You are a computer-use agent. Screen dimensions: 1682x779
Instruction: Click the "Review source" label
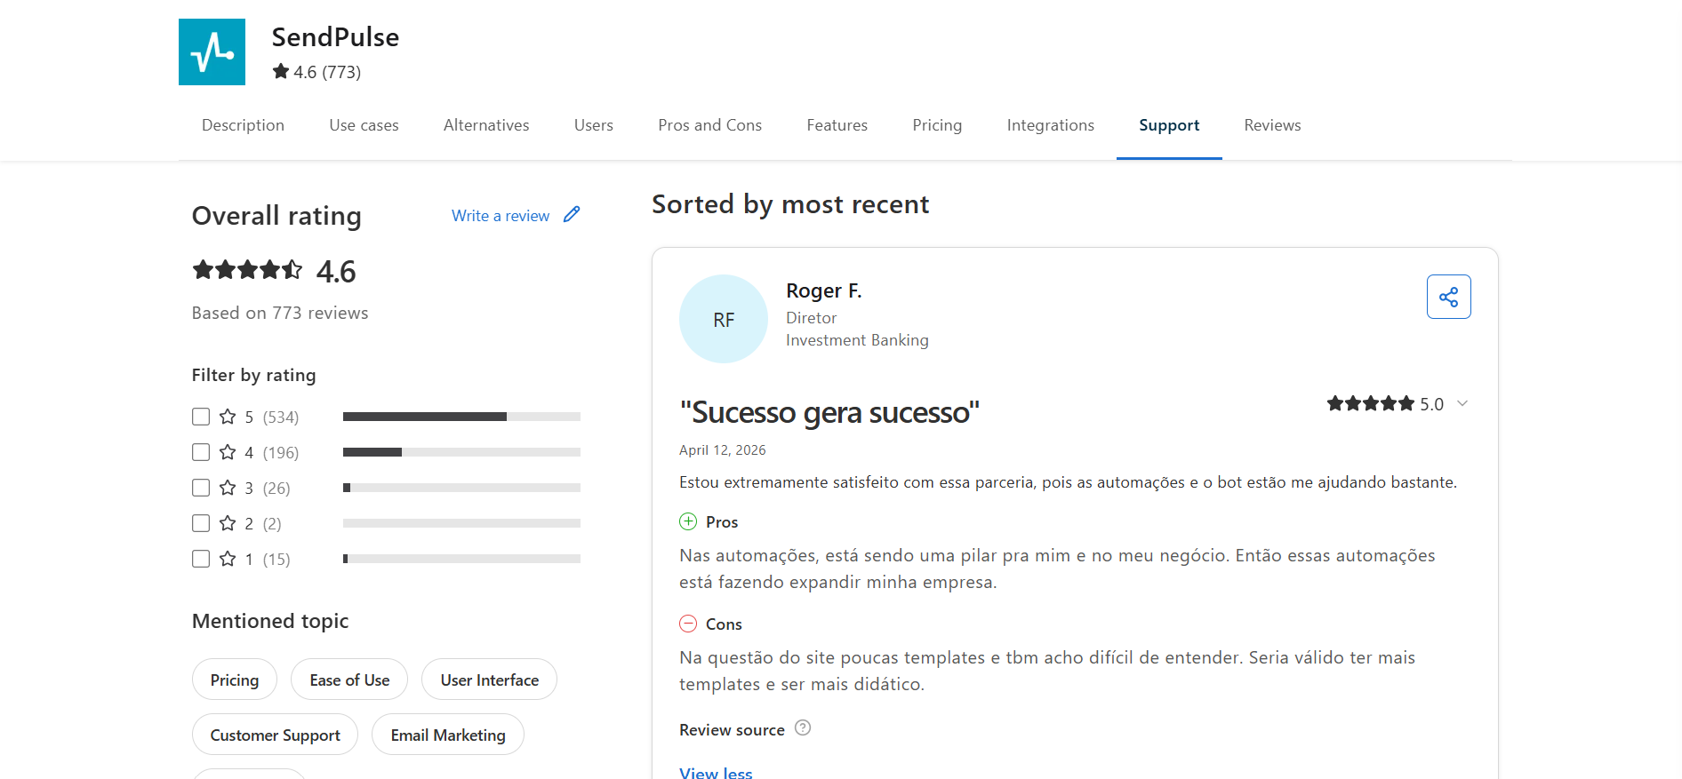732,729
